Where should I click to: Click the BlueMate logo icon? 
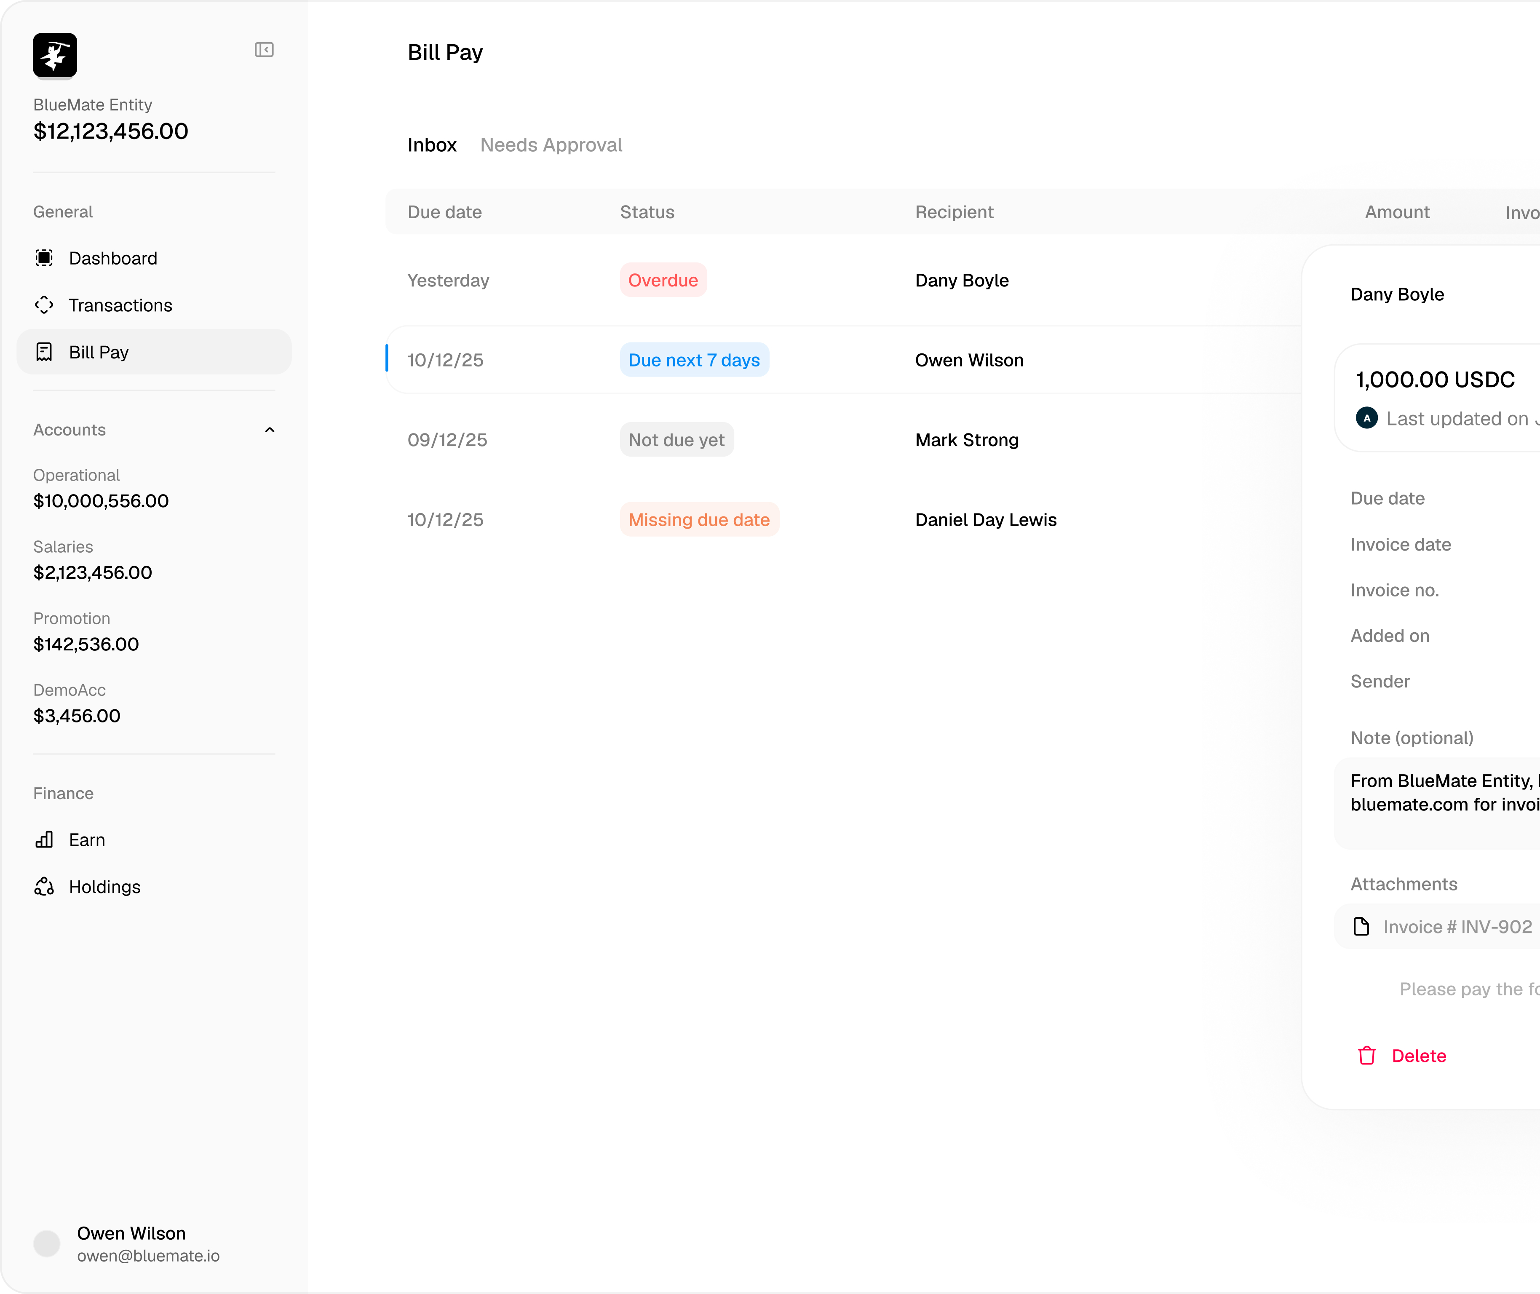coord(55,55)
